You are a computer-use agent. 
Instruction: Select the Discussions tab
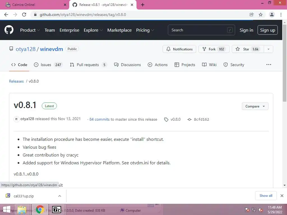128,65
